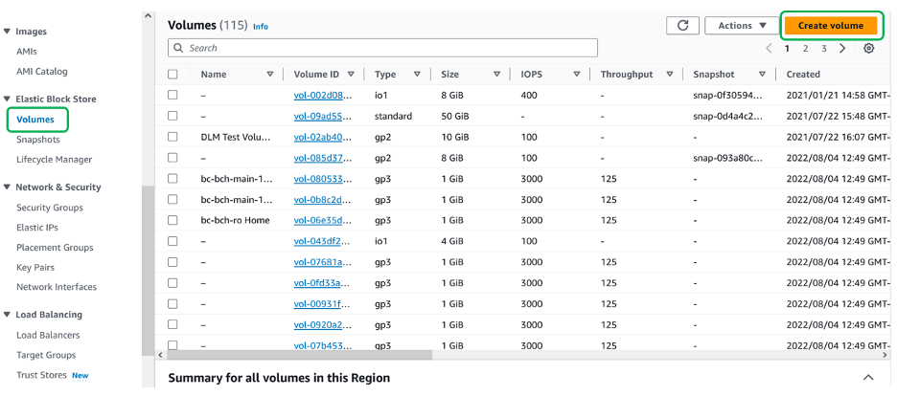897x396 pixels.
Task: Go to previous page arrow
Action: (770, 49)
